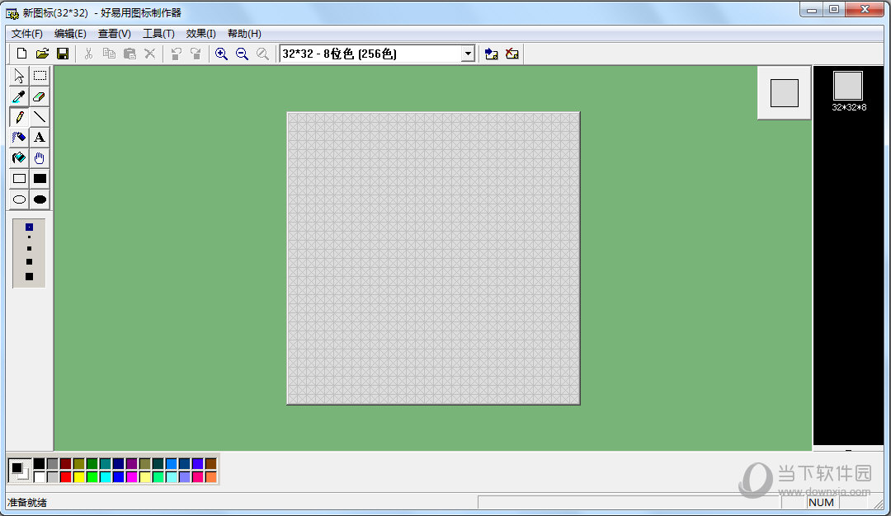Select the rectangular marquee selection tool
Viewport: 891px width, 516px height.
coord(40,76)
